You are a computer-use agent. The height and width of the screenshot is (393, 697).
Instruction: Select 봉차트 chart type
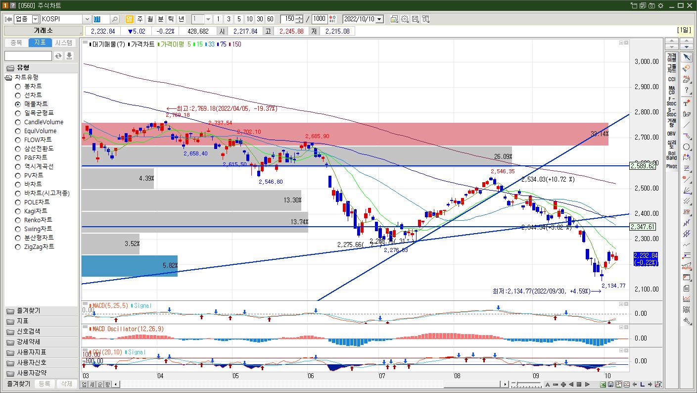pos(33,86)
